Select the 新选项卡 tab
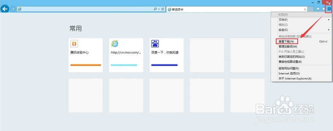 click(237, 9)
